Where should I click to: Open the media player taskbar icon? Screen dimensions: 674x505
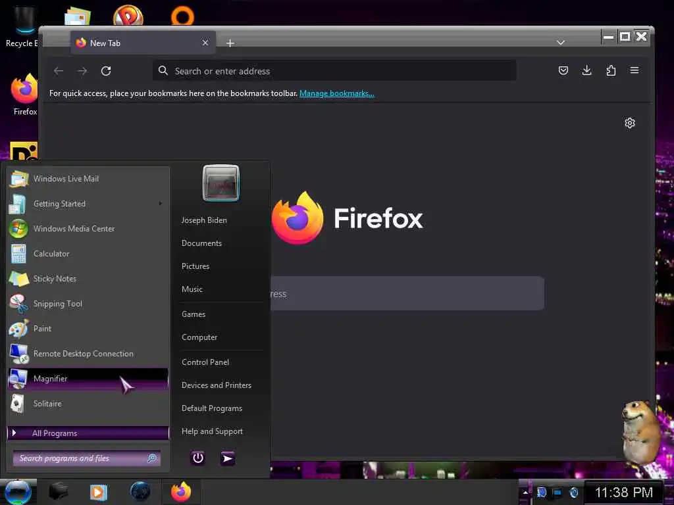click(x=98, y=492)
